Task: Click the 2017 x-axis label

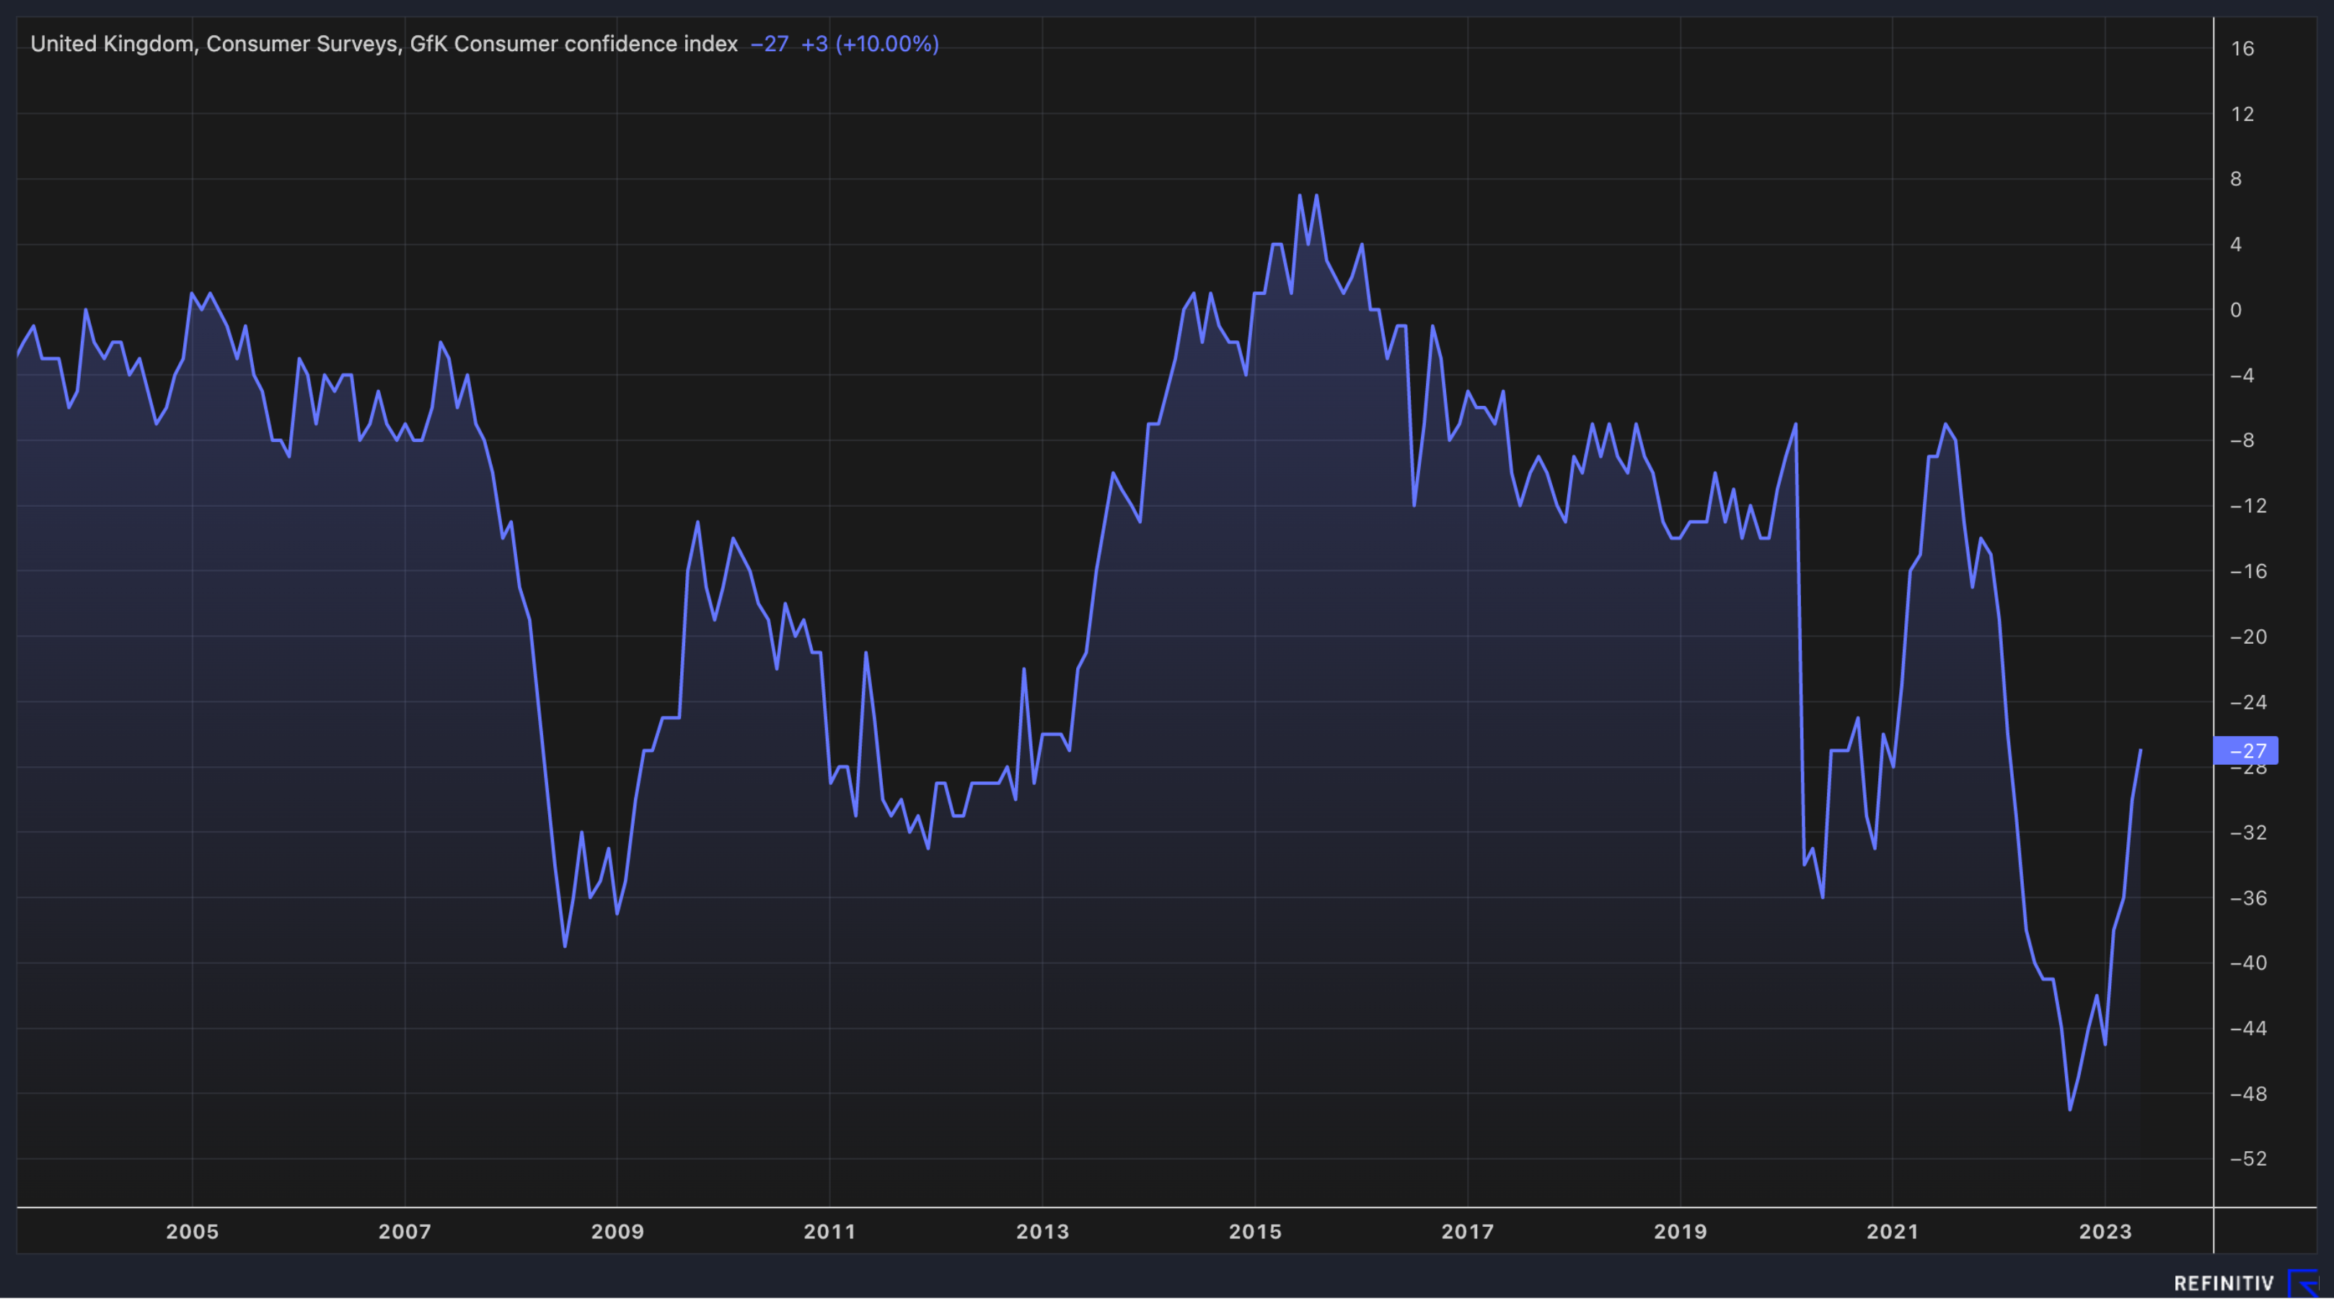Action: point(1468,1231)
